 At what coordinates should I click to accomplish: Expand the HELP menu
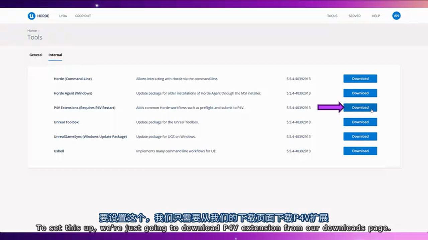[x=376, y=16]
